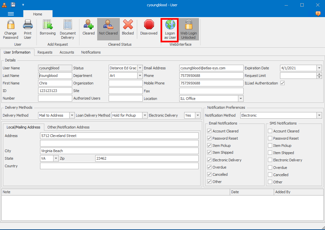Click the Web Login Unlocked icon
This screenshot has width=325, height=230.
(x=188, y=29)
